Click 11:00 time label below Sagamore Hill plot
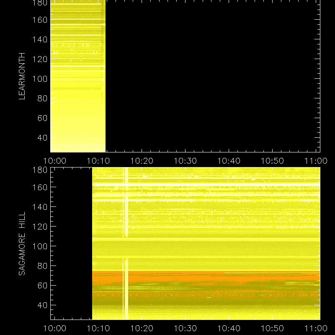This screenshot has height=335, width=335. tap(316, 328)
